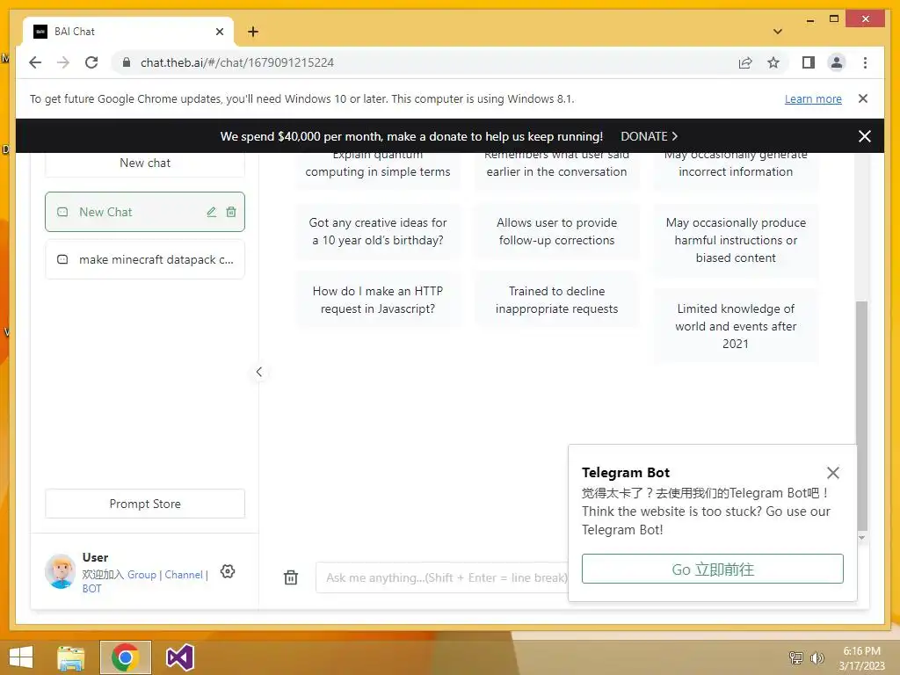Click the address bar URL
The width and height of the screenshot is (900, 675).
click(237, 62)
